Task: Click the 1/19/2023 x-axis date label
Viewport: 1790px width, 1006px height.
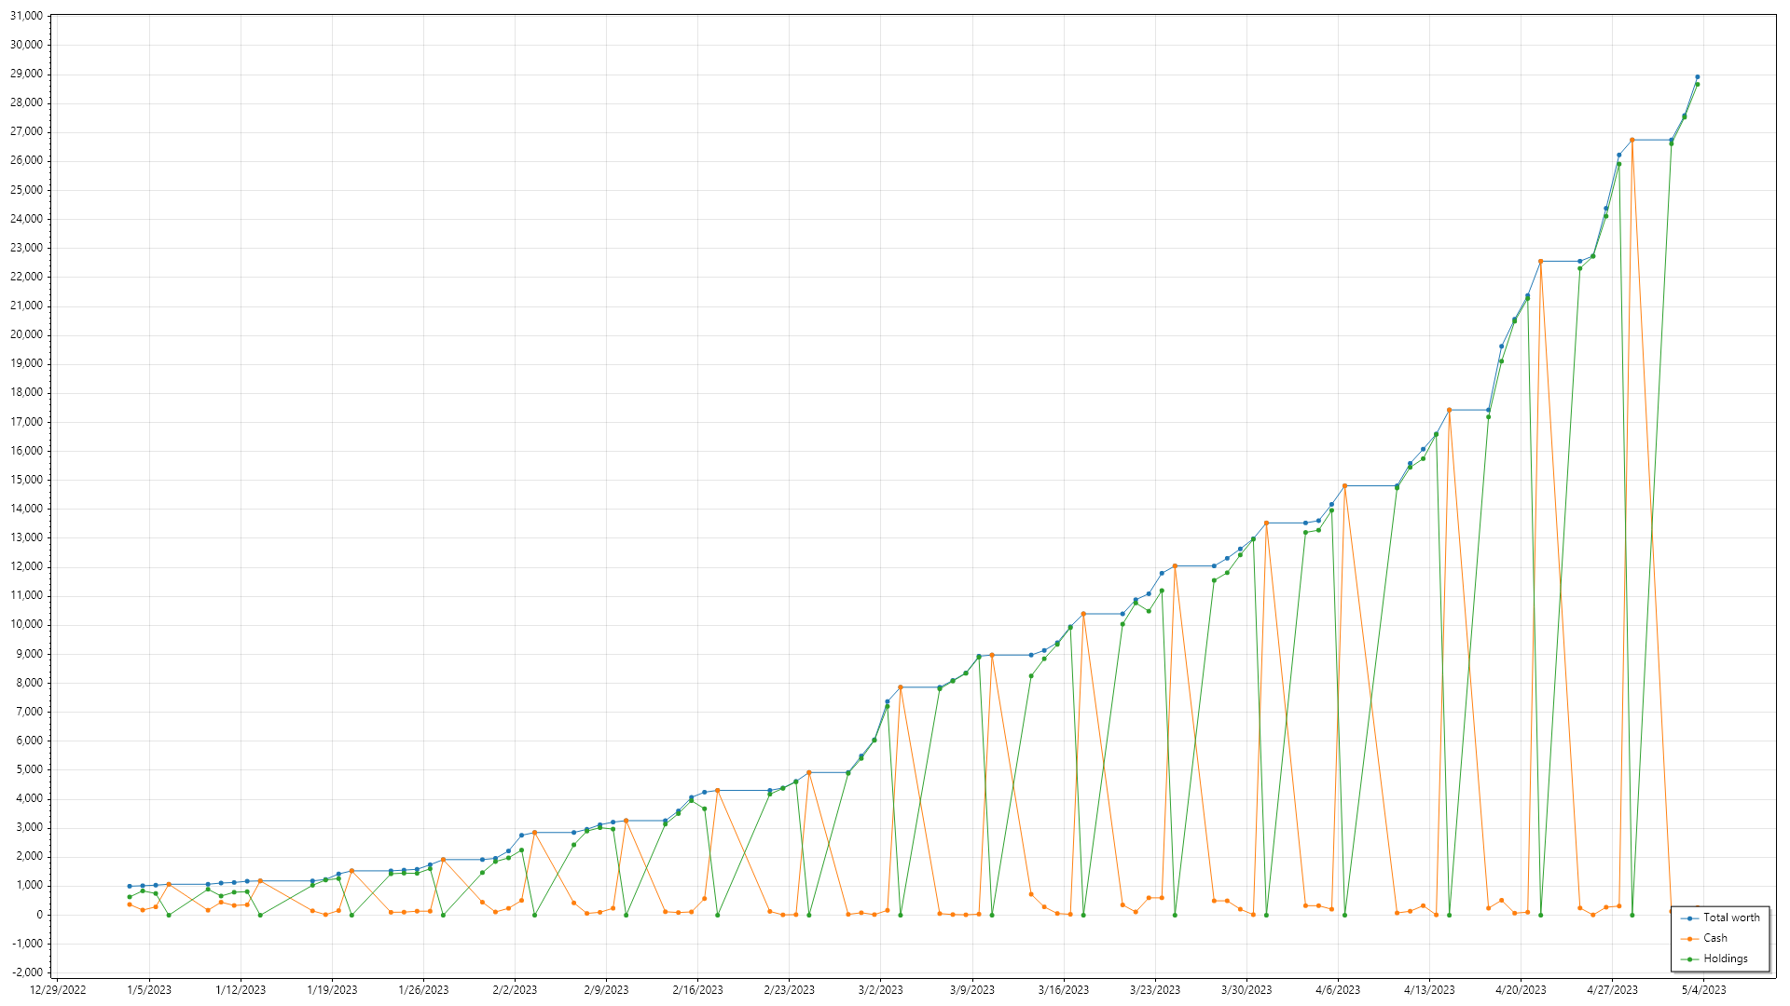Action: pos(332,990)
